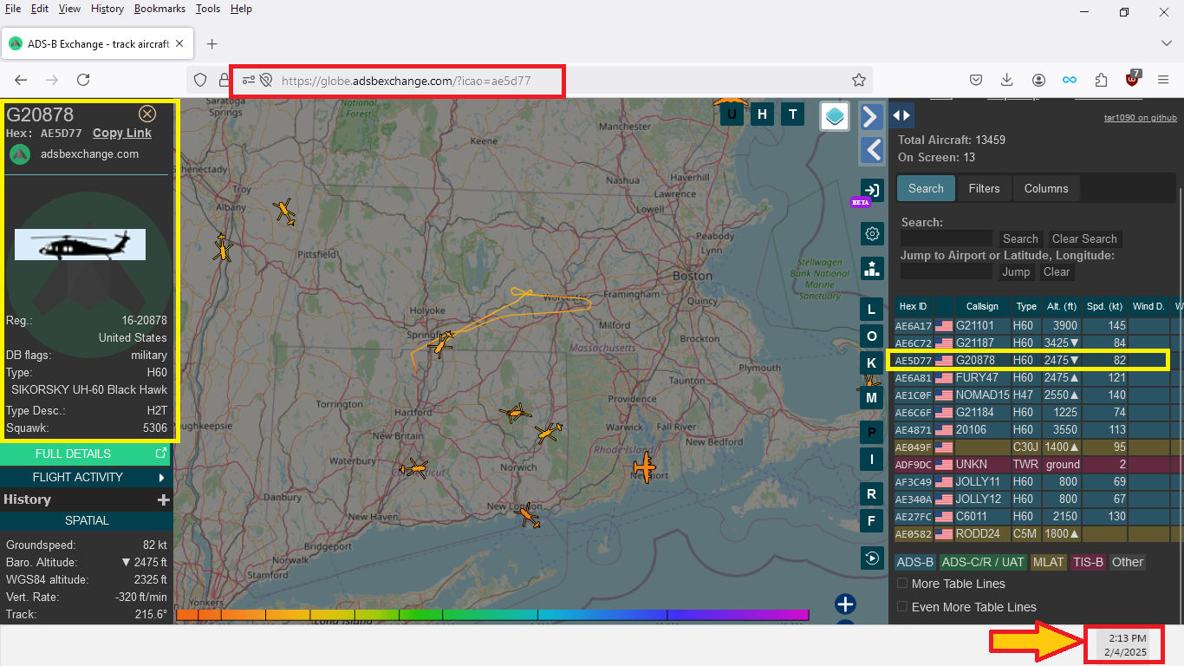The width and height of the screenshot is (1184, 666).
Task: Sort table by Spd. (kt) column
Action: (1105, 306)
